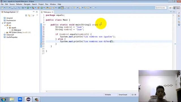Click the Debug bug icon
Viewport: 181px width, 102px height.
(x=23, y=8)
